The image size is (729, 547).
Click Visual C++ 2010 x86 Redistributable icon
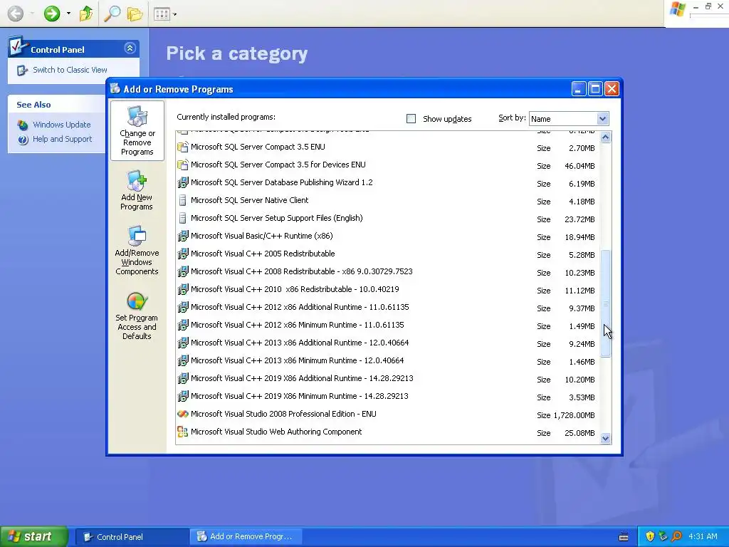(x=183, y=289)
